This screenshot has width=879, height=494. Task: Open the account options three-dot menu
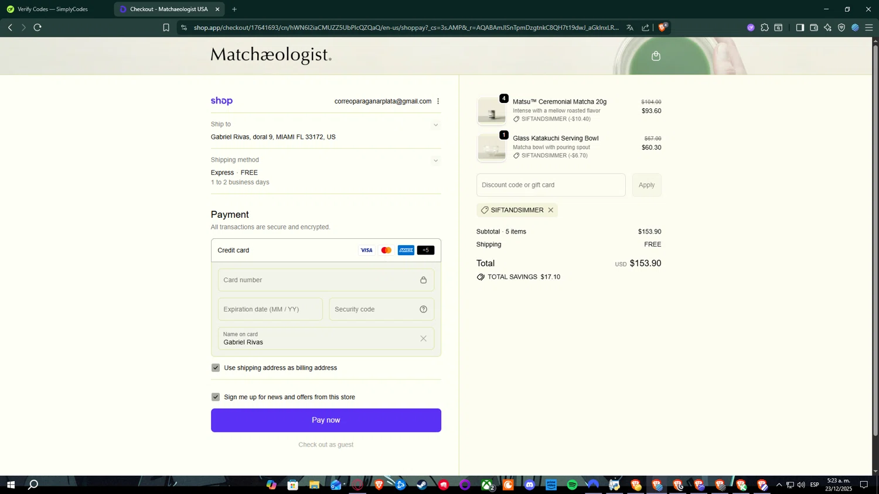438,101
